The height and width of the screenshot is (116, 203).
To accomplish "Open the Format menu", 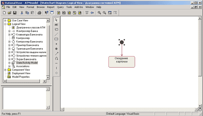I will (30, 7).
